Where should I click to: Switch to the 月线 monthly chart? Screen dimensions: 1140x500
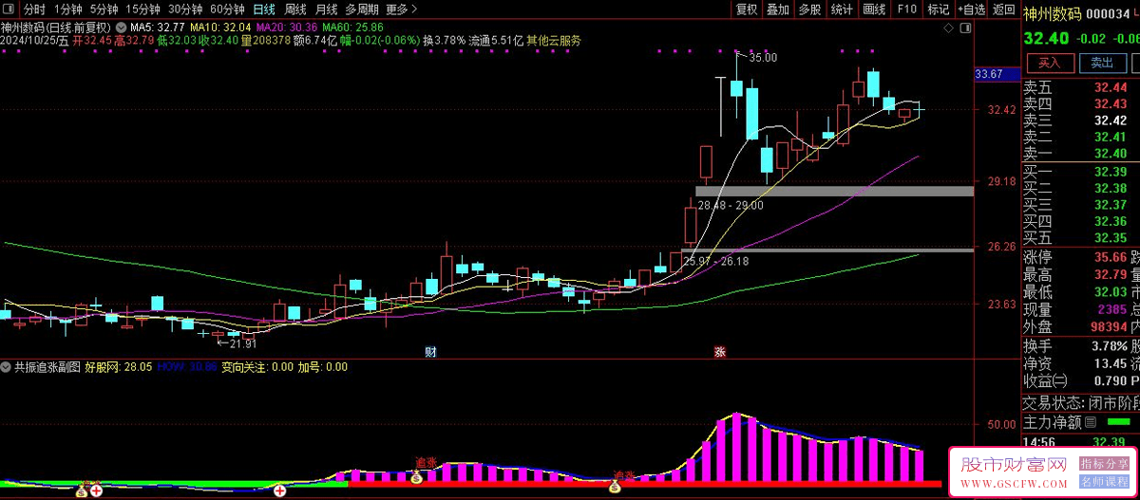pos(326,9)
